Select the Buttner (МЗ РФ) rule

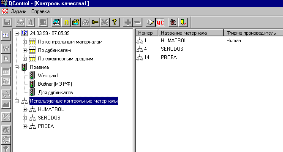(x=55, y=84)
